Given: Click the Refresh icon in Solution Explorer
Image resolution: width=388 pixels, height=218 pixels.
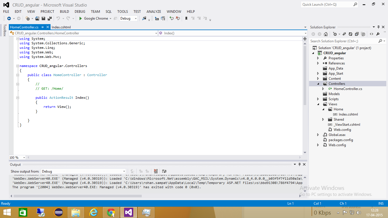Looking at the screenshot, I should (x=351, y=34).
